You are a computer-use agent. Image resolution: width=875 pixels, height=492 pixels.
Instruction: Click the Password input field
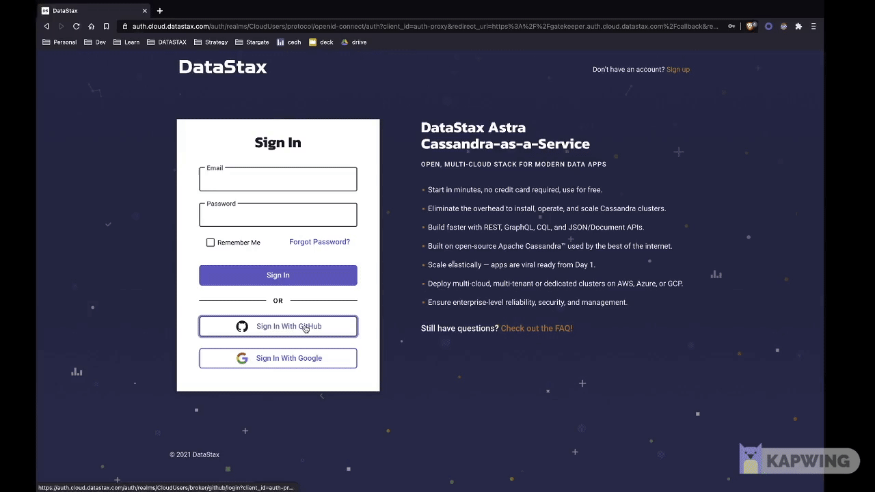click(278, 217)
